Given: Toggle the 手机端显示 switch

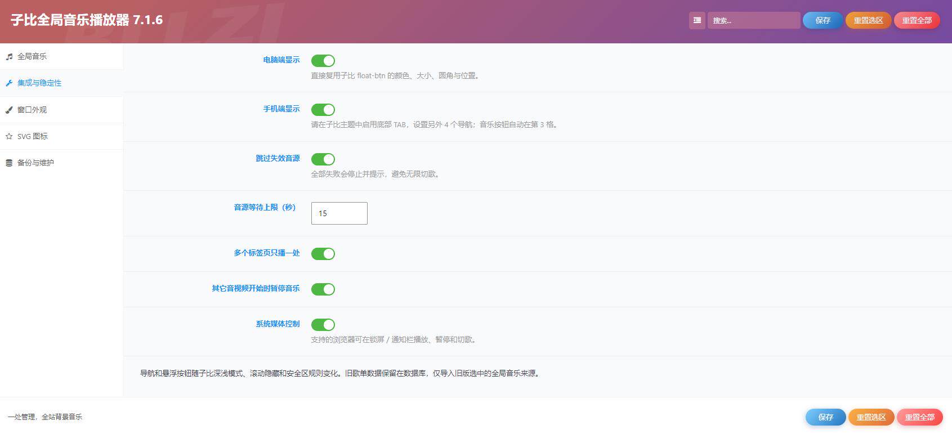Looking at the screenshot, I should click(323, 109).
